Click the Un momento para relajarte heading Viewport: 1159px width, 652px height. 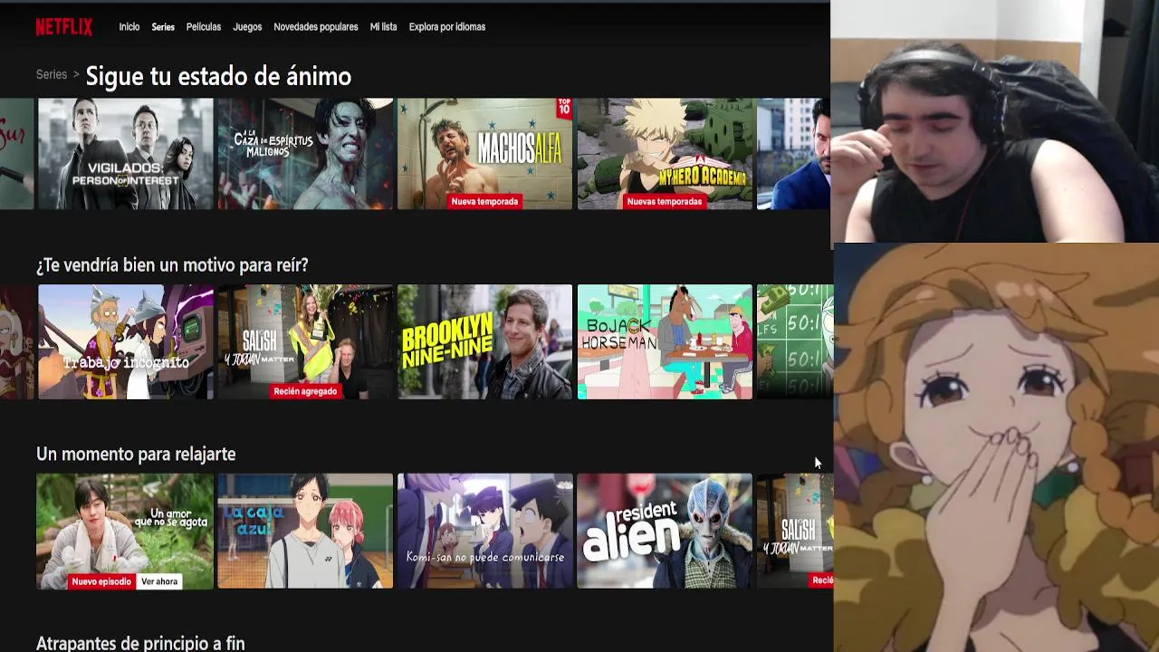[x=136, y=454]
